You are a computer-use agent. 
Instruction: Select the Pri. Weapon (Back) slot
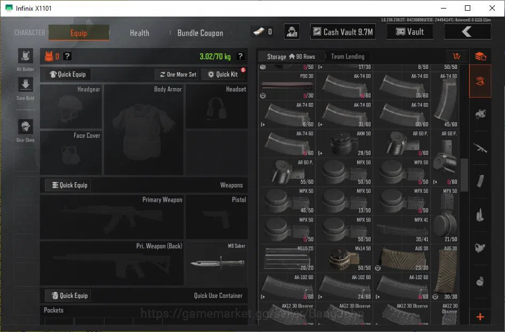112,263
